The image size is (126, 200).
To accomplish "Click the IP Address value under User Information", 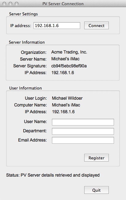I will pyautogui.click(x=63, y=112).
